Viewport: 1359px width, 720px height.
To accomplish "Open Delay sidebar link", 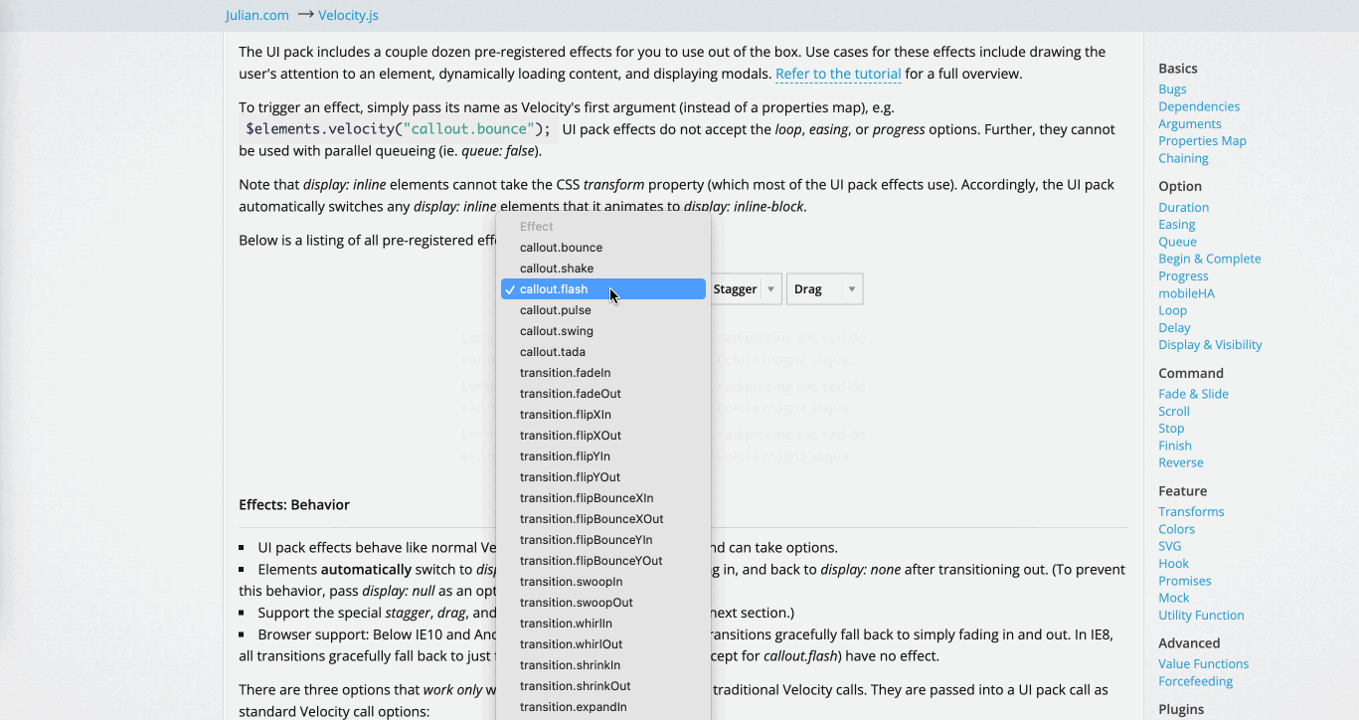I will point(1174,327).
